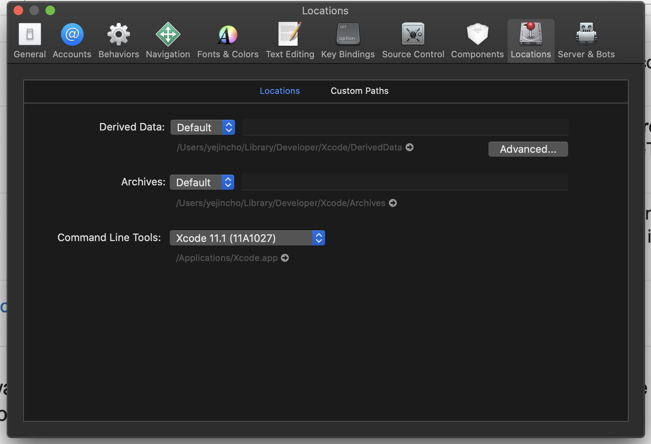
Task: Close the Locations preferences window
Action: [18, 10]
